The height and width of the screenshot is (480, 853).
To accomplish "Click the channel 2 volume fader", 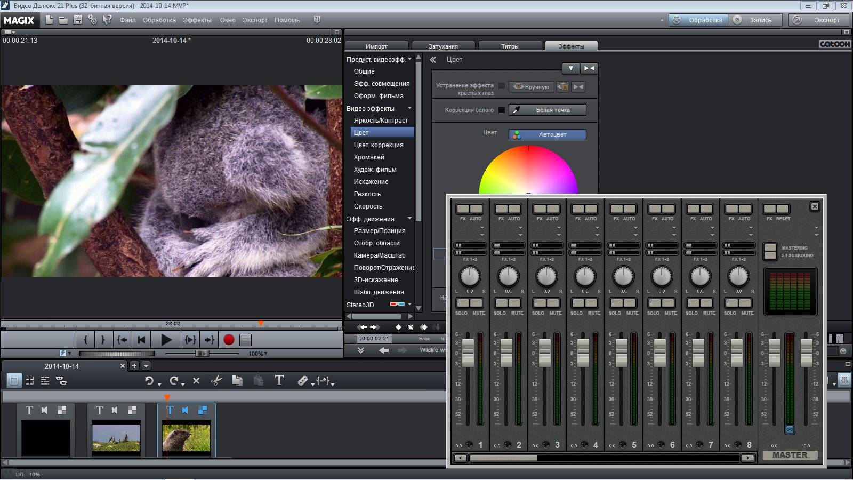I will 506,353.
